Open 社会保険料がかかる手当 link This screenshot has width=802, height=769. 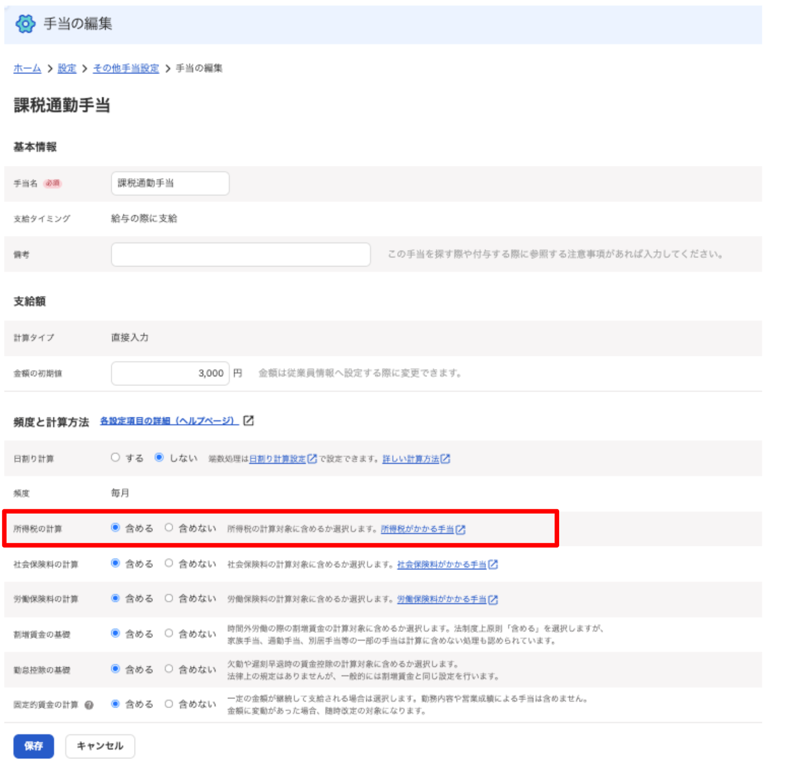442,564
